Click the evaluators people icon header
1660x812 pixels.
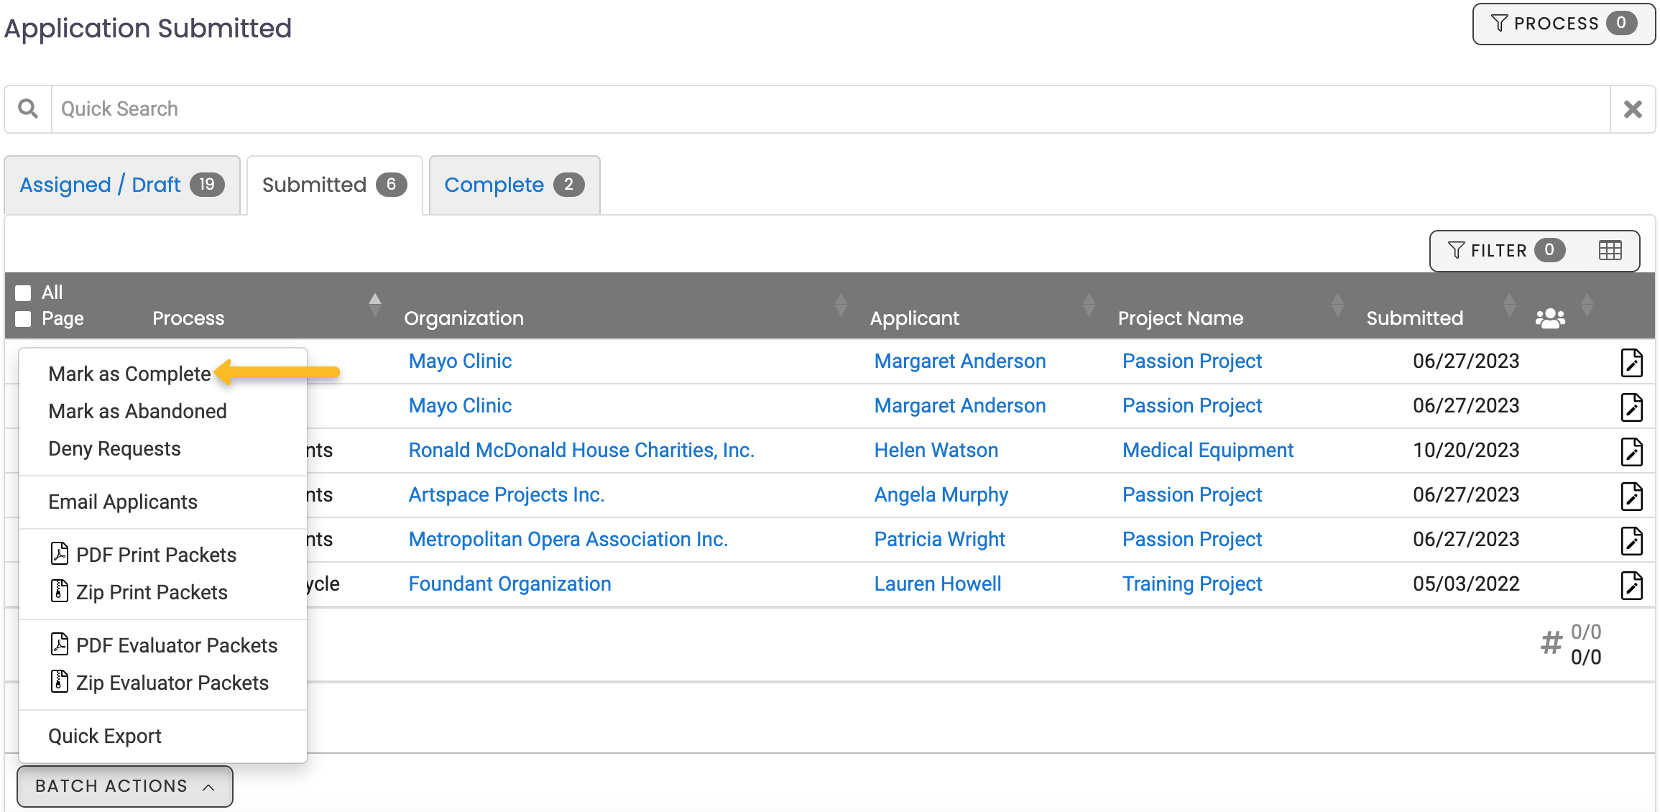pos(1550,318)
